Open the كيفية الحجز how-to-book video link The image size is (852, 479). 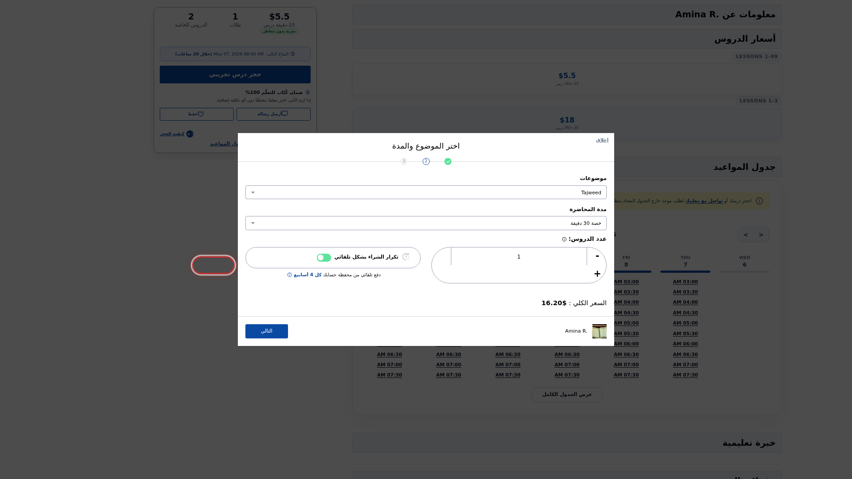(177, 134)
